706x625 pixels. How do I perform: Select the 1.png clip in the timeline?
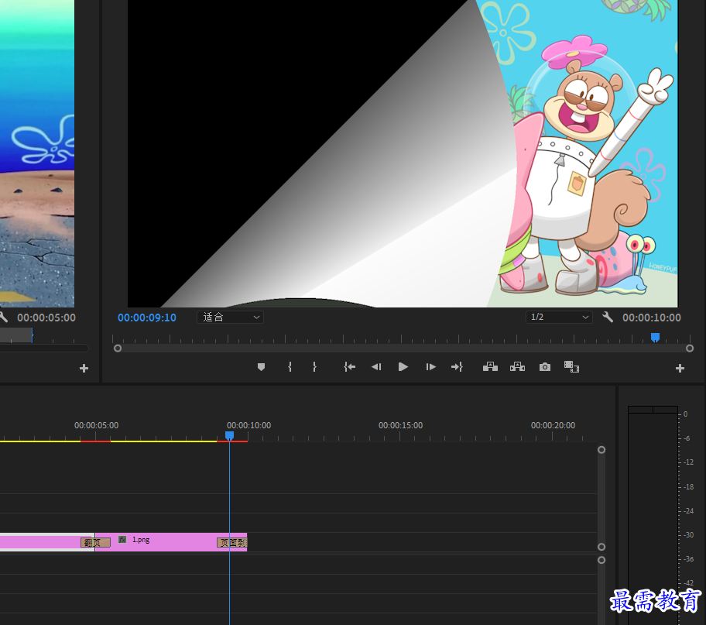pyautogui.click(x=171, y=541)
